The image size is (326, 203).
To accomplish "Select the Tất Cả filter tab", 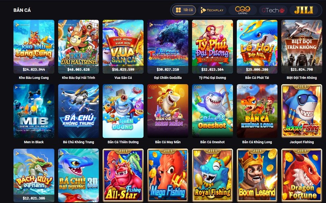I will 184,10.
